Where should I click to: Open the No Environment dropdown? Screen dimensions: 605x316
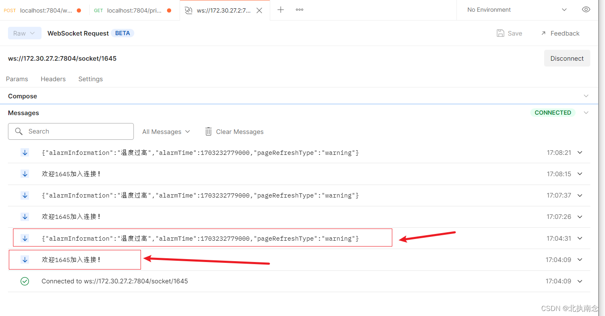tap(517, 10)
